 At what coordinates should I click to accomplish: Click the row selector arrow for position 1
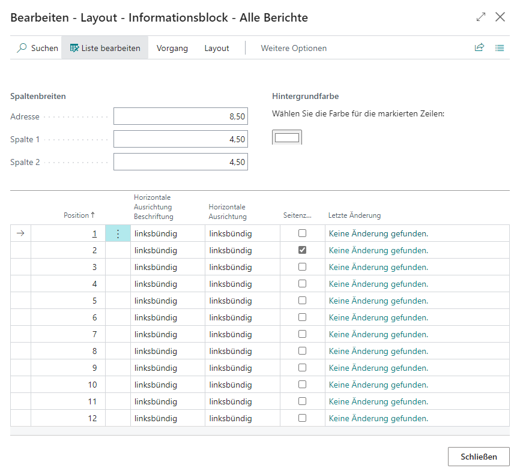coord(20,233)
